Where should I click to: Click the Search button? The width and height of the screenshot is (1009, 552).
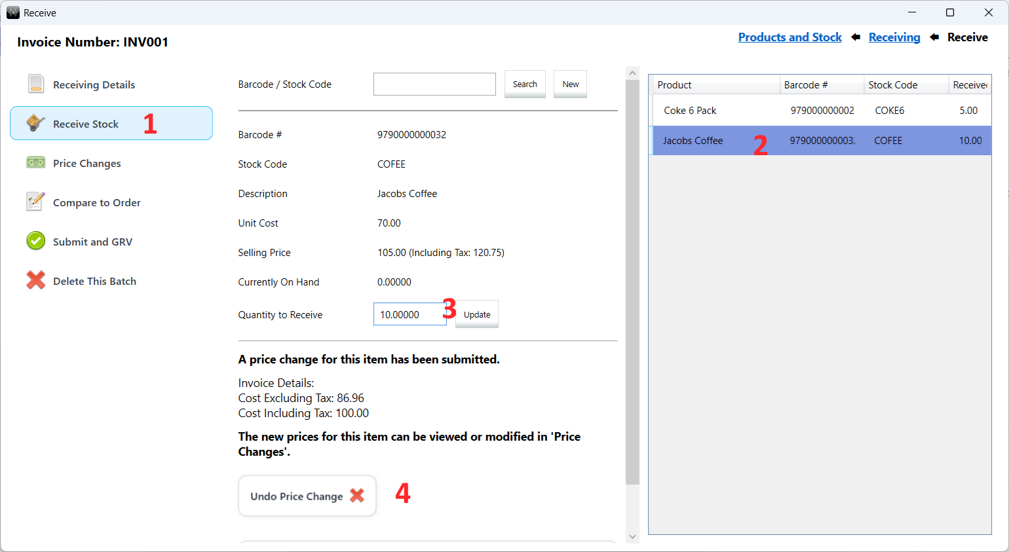coord(525,84)
